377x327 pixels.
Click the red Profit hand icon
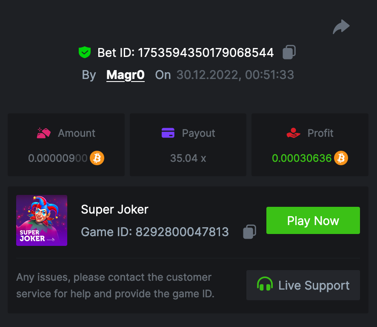click(294, 133)
